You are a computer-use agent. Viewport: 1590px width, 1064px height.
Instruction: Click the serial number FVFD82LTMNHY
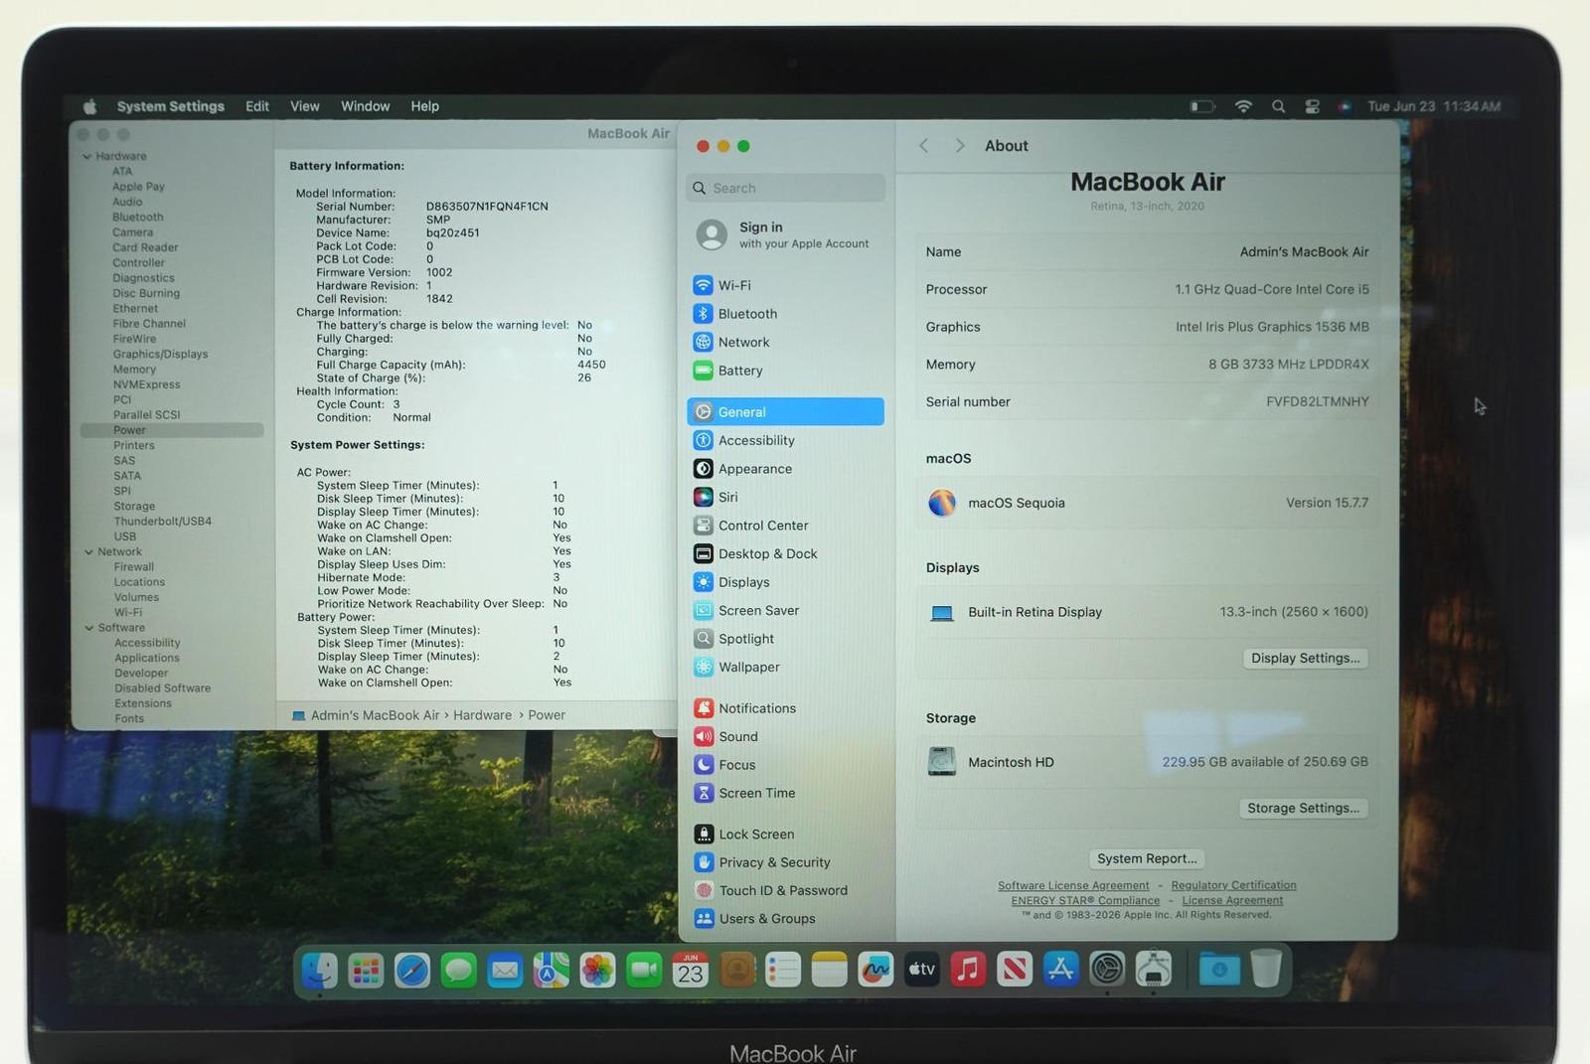click(x=1317, y=401)
